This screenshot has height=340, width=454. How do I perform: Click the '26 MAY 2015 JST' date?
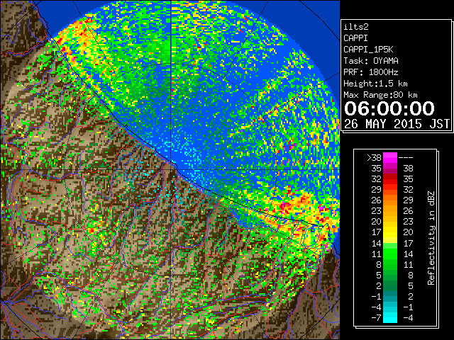click(x=397, y=124)
